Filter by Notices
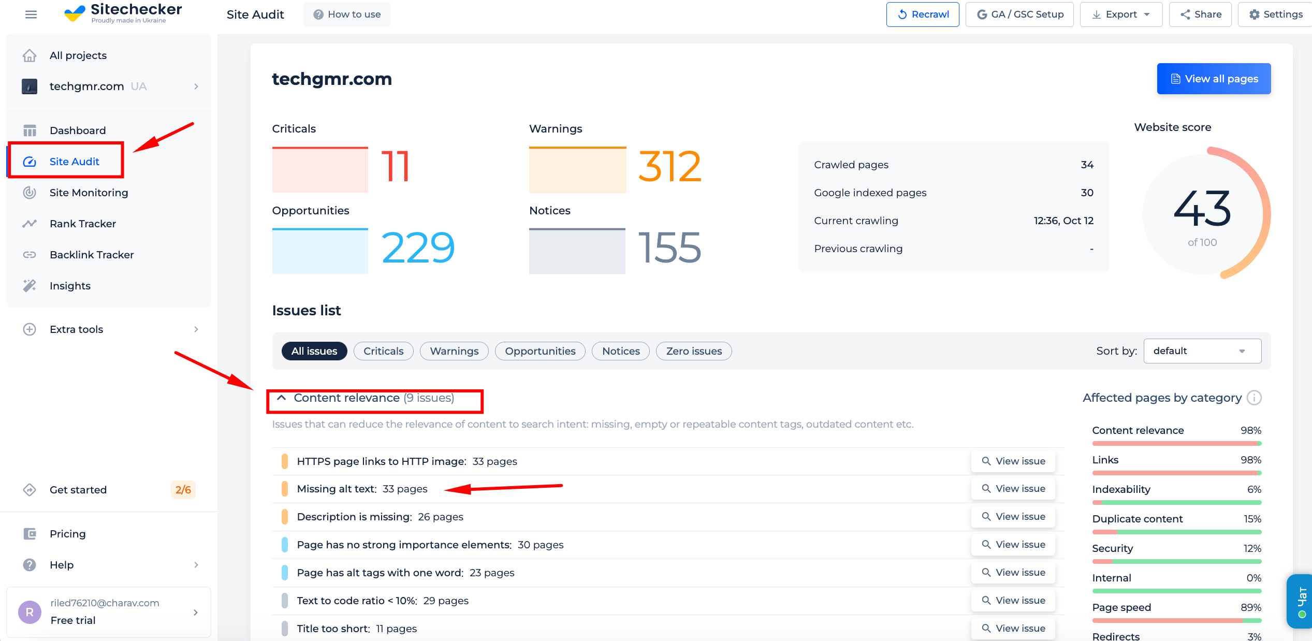Viewport: 1312px width, 641px height. (x=621, y=351)
